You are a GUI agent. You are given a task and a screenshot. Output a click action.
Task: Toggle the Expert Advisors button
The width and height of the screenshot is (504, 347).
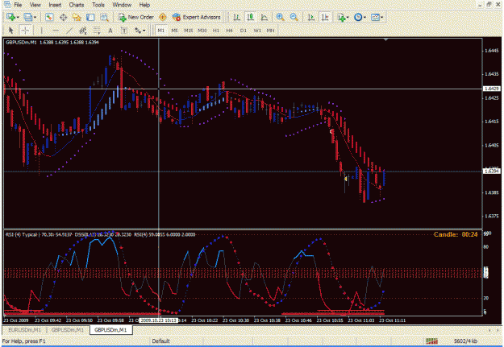(197, 17)
